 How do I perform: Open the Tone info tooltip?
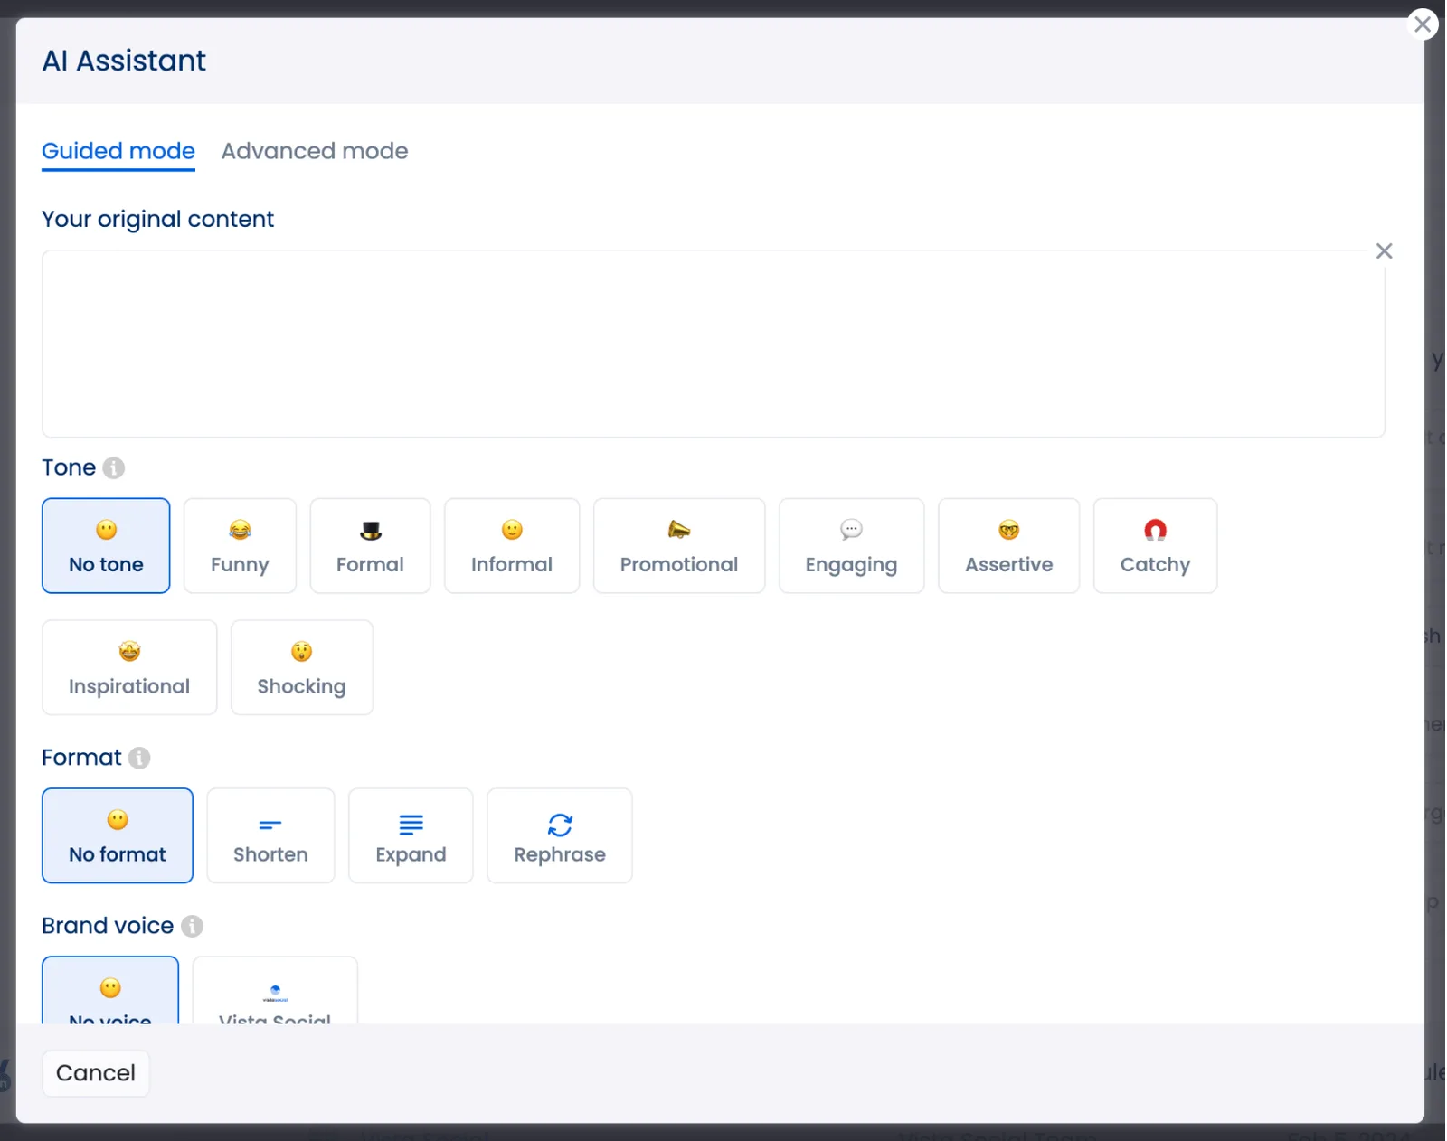(x=113, y=467)
